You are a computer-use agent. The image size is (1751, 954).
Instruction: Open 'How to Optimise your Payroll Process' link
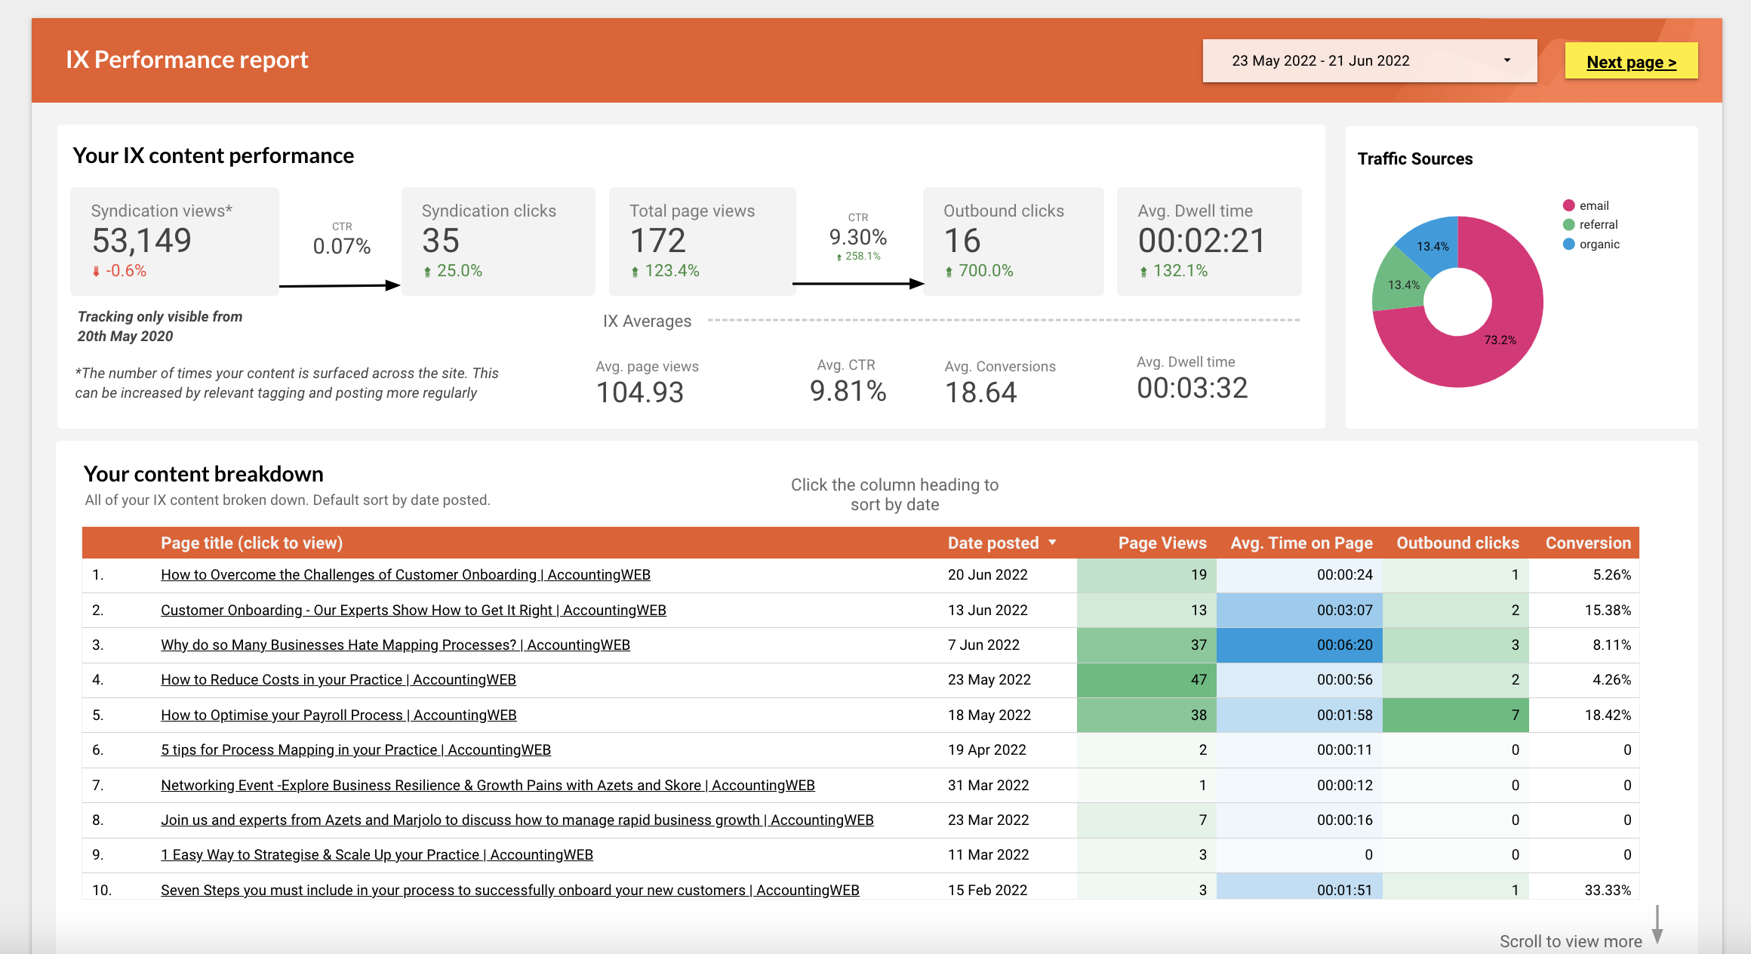click(338, 715)
